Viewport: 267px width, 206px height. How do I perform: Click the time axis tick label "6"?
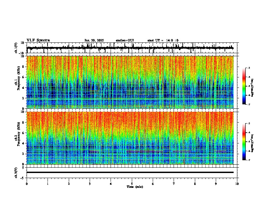point(153,184)
